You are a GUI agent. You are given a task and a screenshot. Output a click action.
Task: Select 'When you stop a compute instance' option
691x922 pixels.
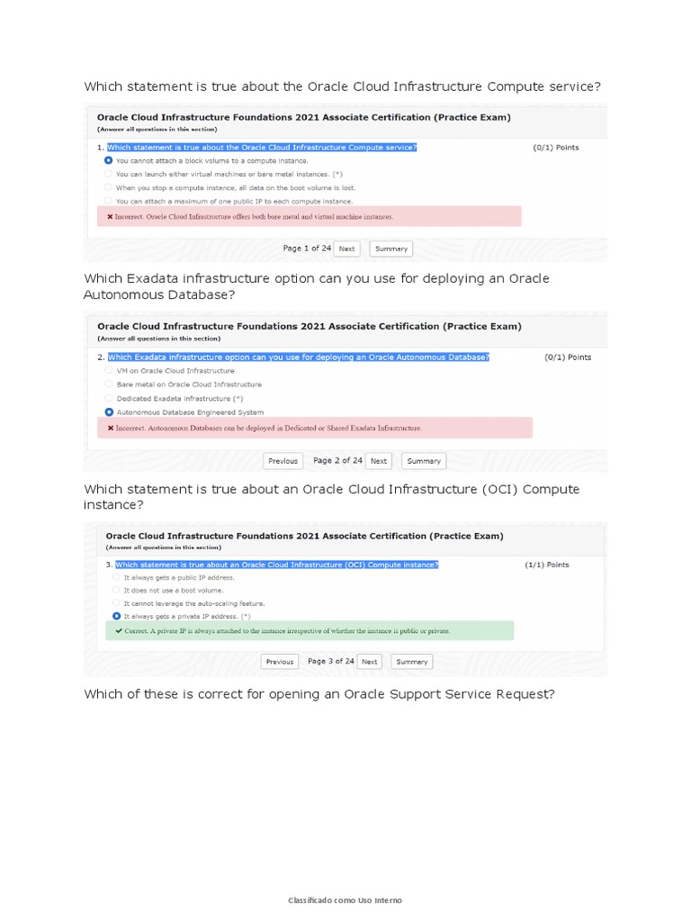(108, 187)
